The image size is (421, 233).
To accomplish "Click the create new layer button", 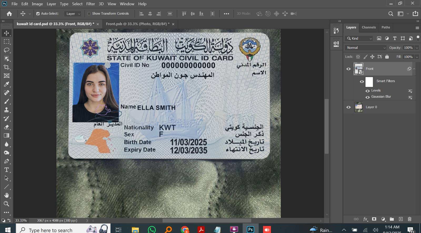I will coord(401,219).
